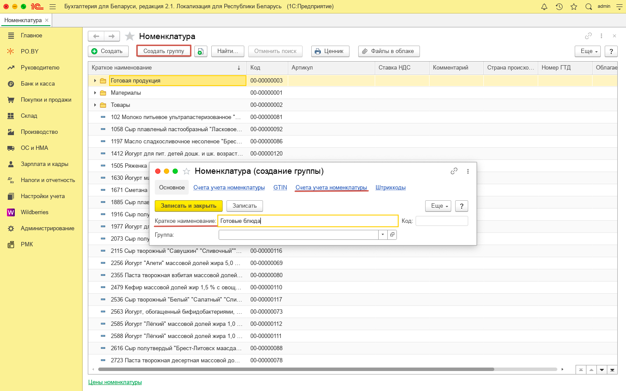Open the GTIN tab in dialog

click(280, 188)
